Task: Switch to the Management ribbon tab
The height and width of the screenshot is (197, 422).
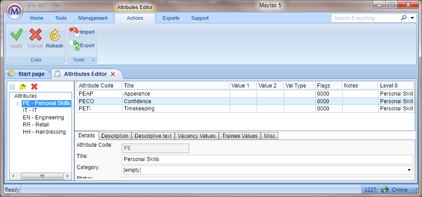Action: (x=93, y=18)
